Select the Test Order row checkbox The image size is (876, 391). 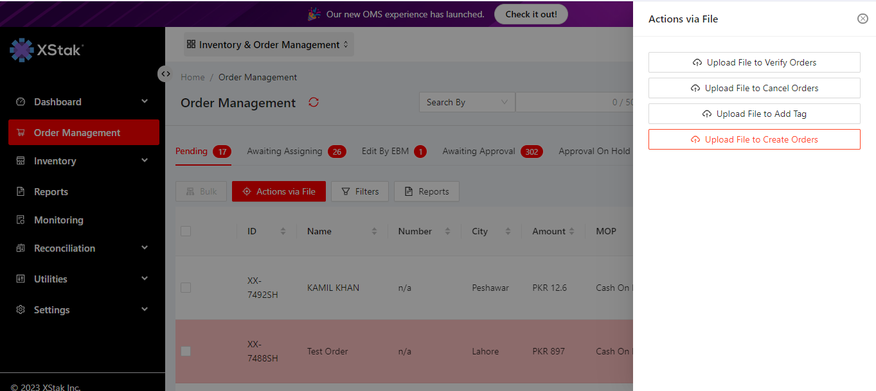pos(186,351)
